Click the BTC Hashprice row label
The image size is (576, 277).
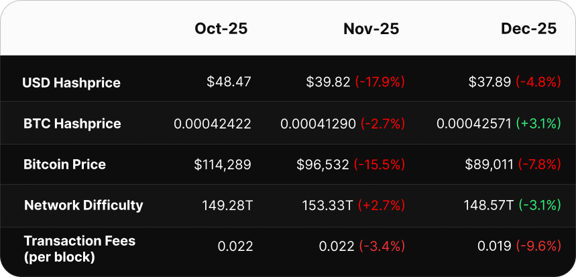(72, 124)
